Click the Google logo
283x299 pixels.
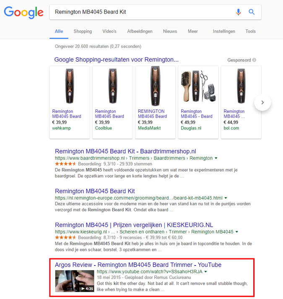(24, 13)
